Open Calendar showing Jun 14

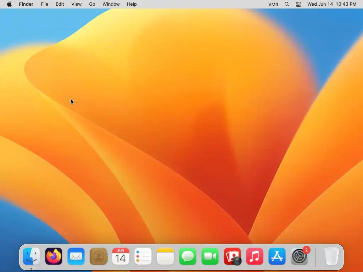click(x=121, y=256)
